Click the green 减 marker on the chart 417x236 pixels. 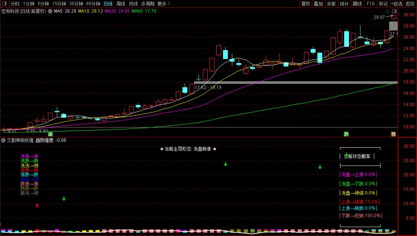click(x=50, y=134)
